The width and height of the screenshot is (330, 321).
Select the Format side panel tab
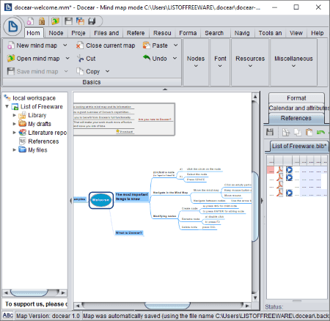tap(296, 98)
